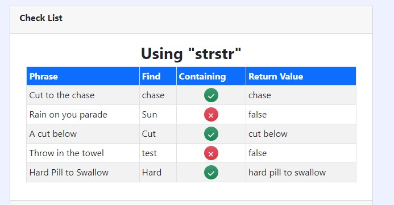The width and height of the screenshot is (394, 205).
Task: Click the 'Rain on you parade' cell
Action: coord(83,115)
